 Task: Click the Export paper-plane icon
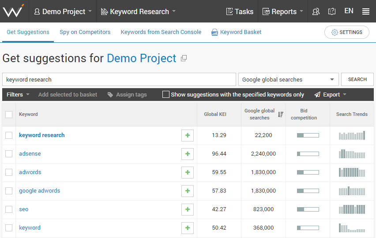pos(317,95)
